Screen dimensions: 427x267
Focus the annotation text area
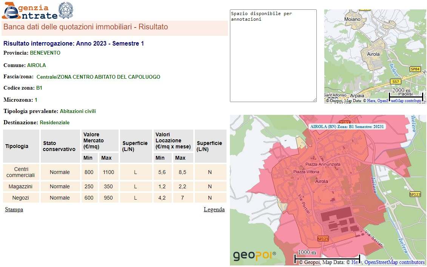pyautogui.click(x=273, y=56)
